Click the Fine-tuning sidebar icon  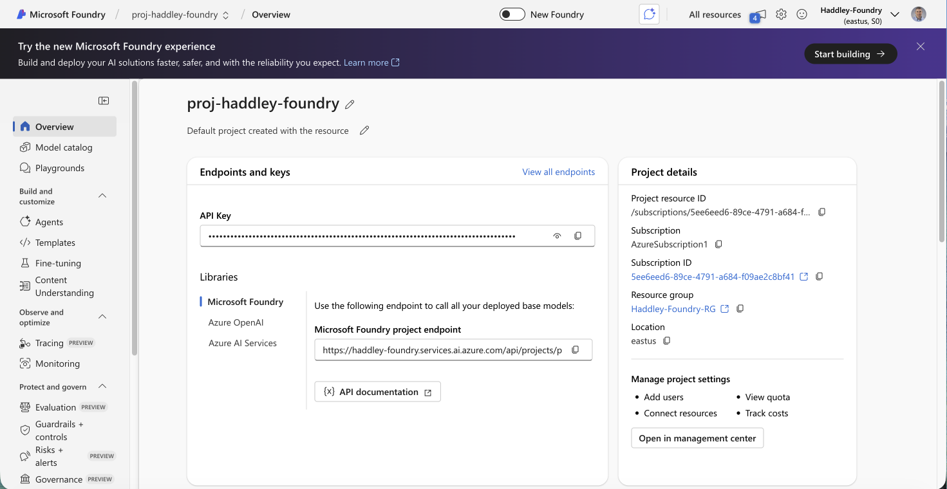(x=24, y=263)
